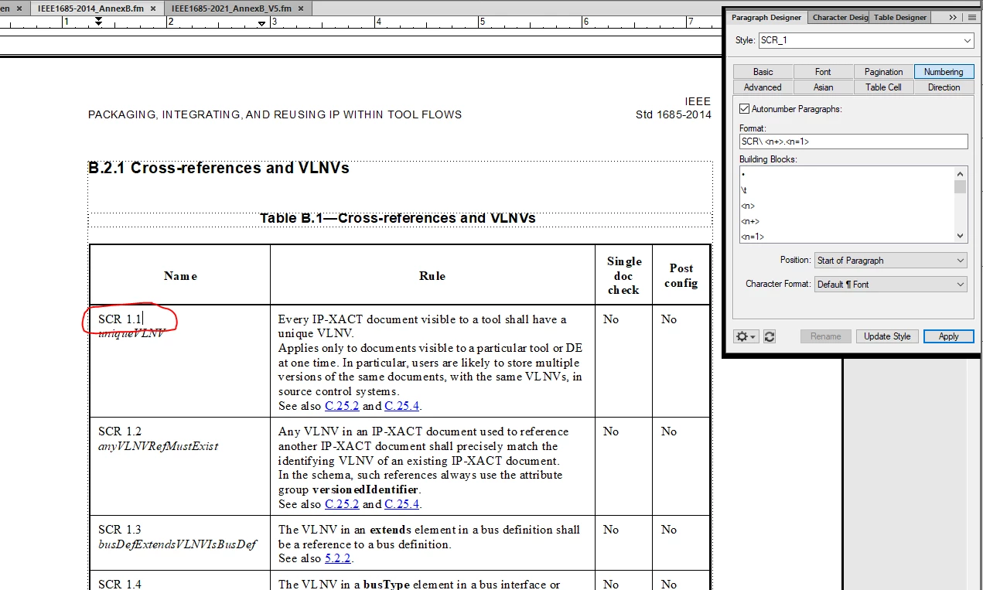Click the Post config No in SCR 1.3 row

tap(669, 530)
